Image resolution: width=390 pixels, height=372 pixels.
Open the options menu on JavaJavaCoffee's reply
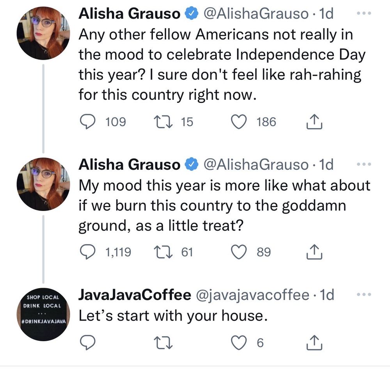coord(363,295)
